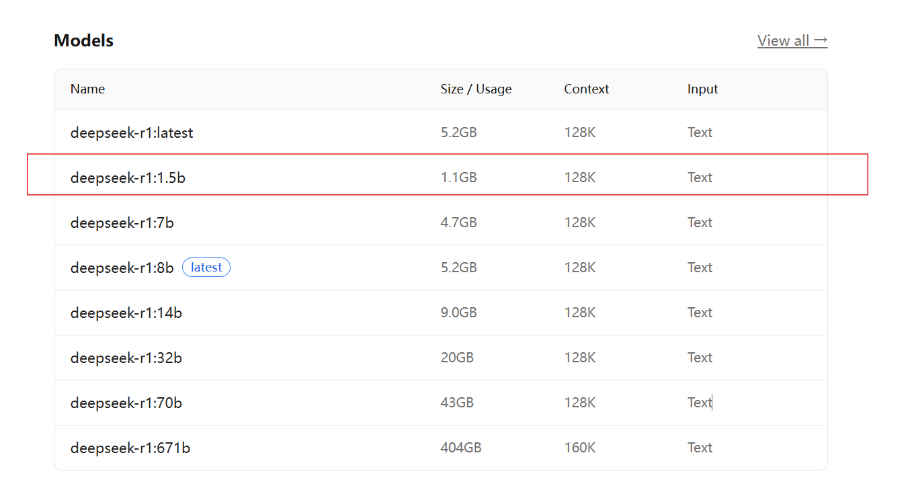Click the Size / Usage column header

coord(476,89)
